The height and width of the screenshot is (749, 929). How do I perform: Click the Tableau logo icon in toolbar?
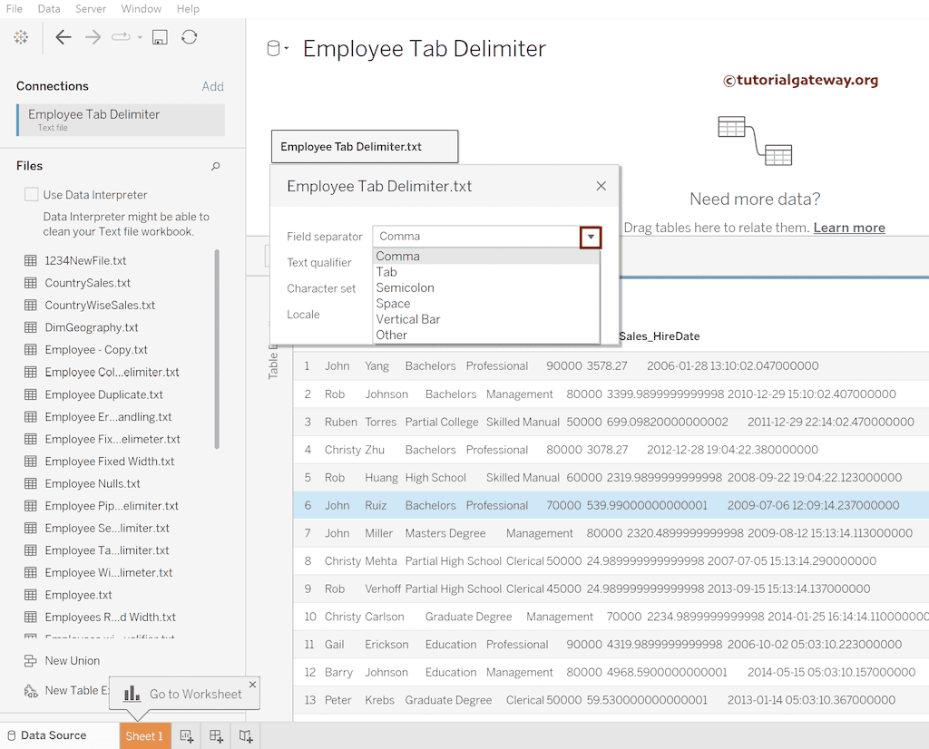pos(20,37)
